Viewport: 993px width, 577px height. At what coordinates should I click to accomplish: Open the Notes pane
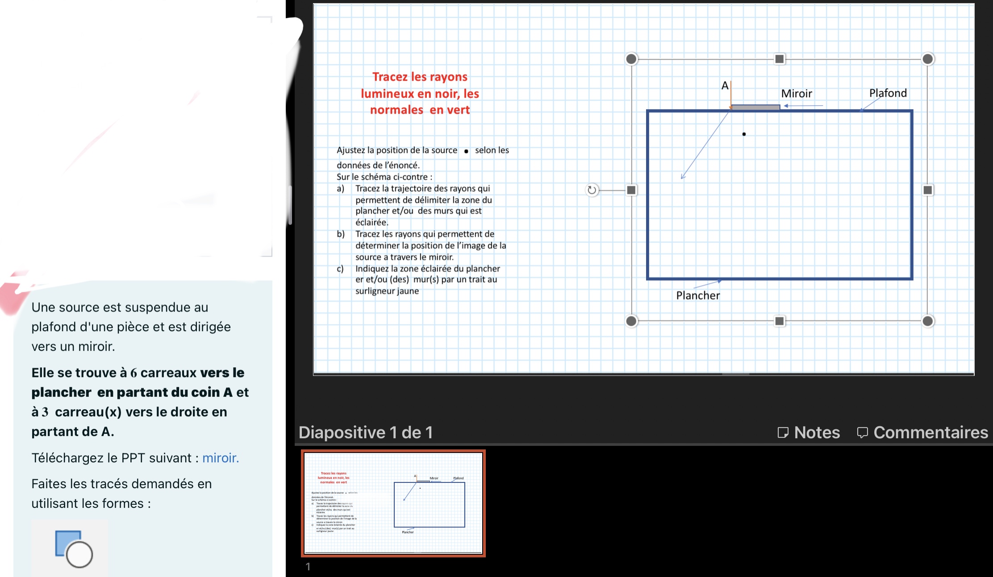(x=809, y=432)
